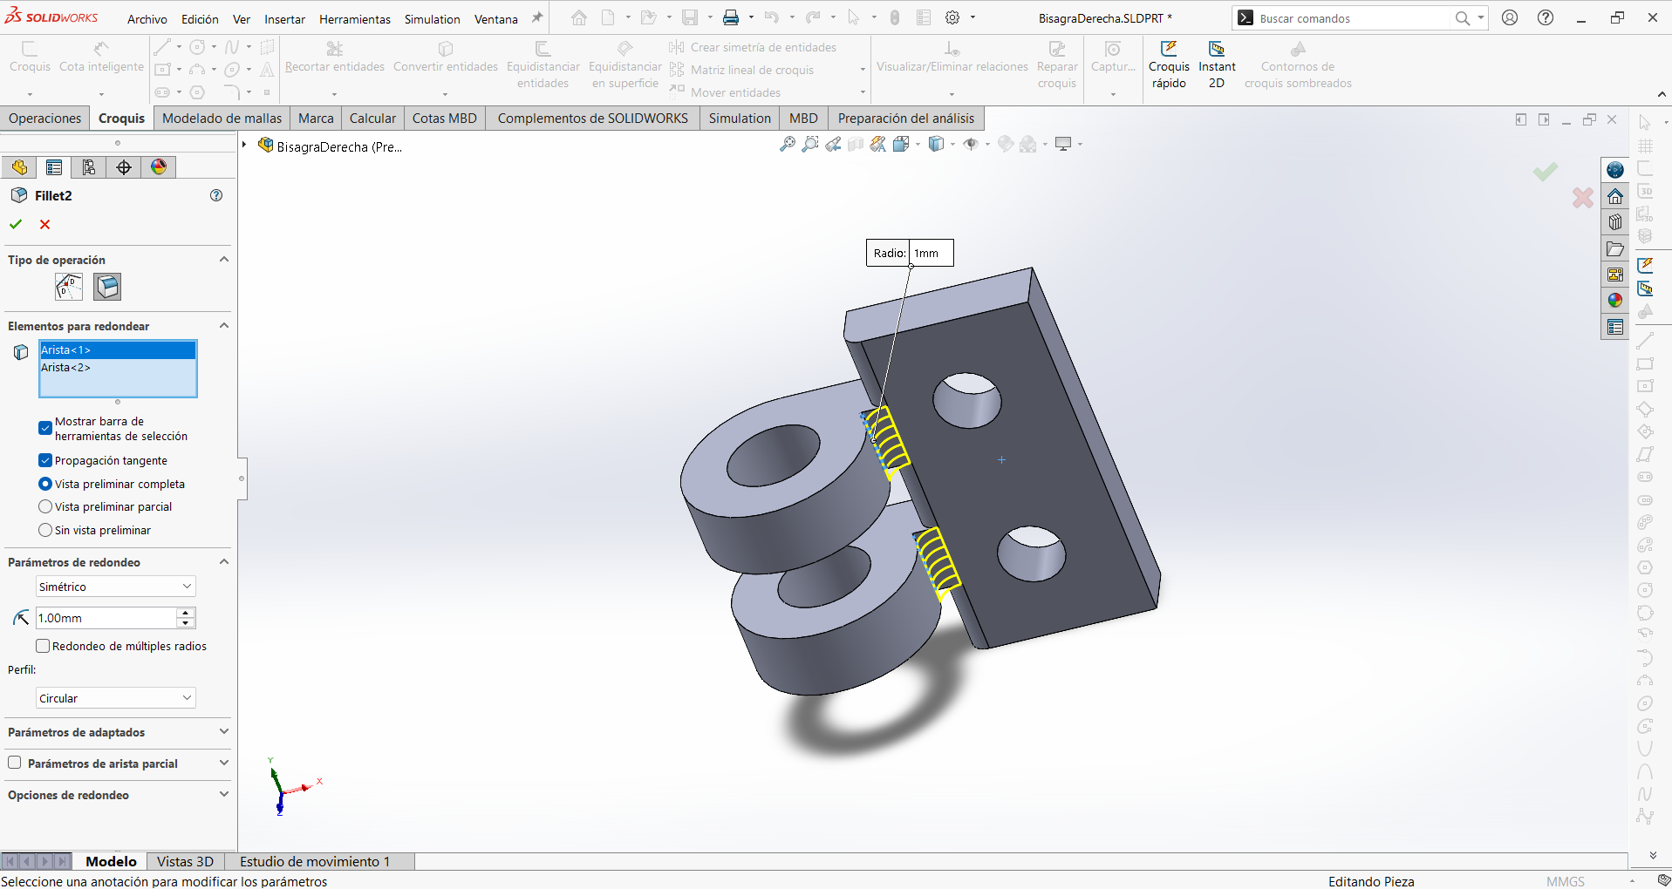The image size is (1672, 889).
Task: Open the Appearances color ball in task pane
Action: tap(1615, 301)
